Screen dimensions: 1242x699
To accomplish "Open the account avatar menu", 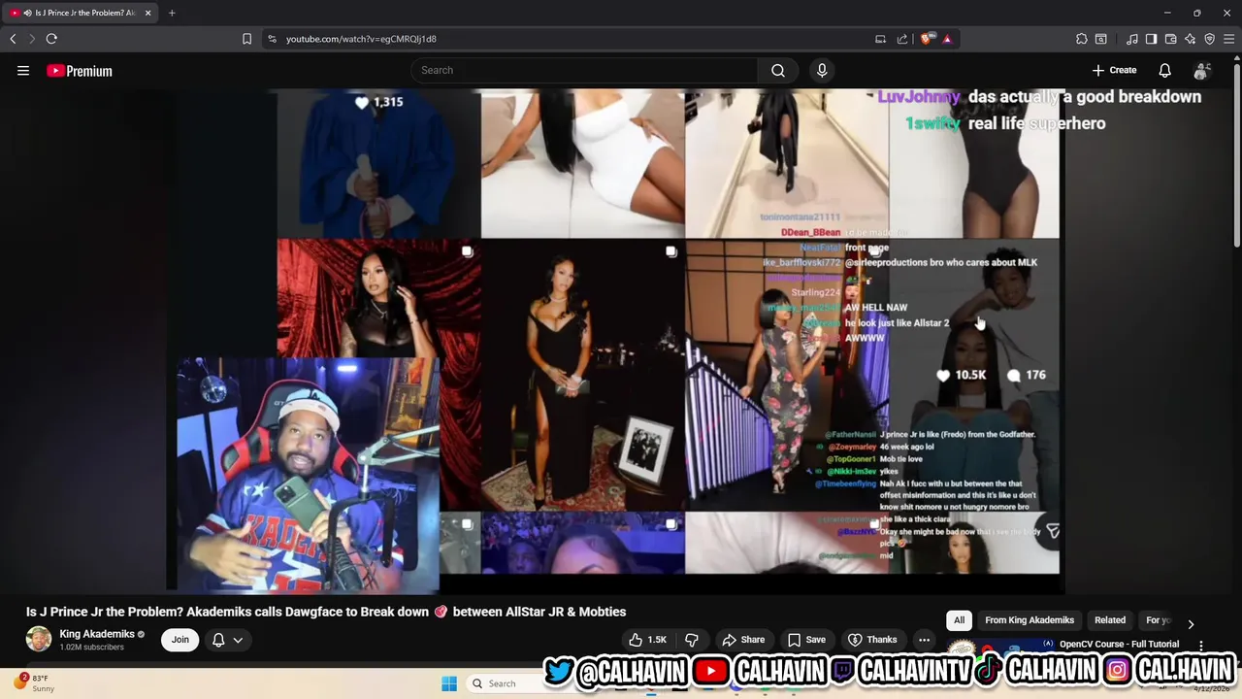I will pyautogui.click(x=1201, y=70).
